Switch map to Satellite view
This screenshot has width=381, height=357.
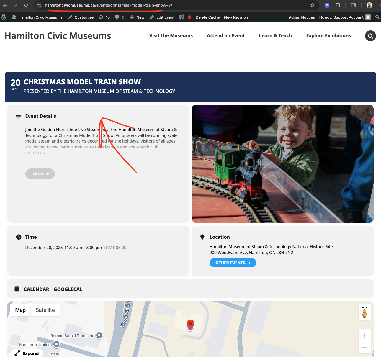point(45,310)
